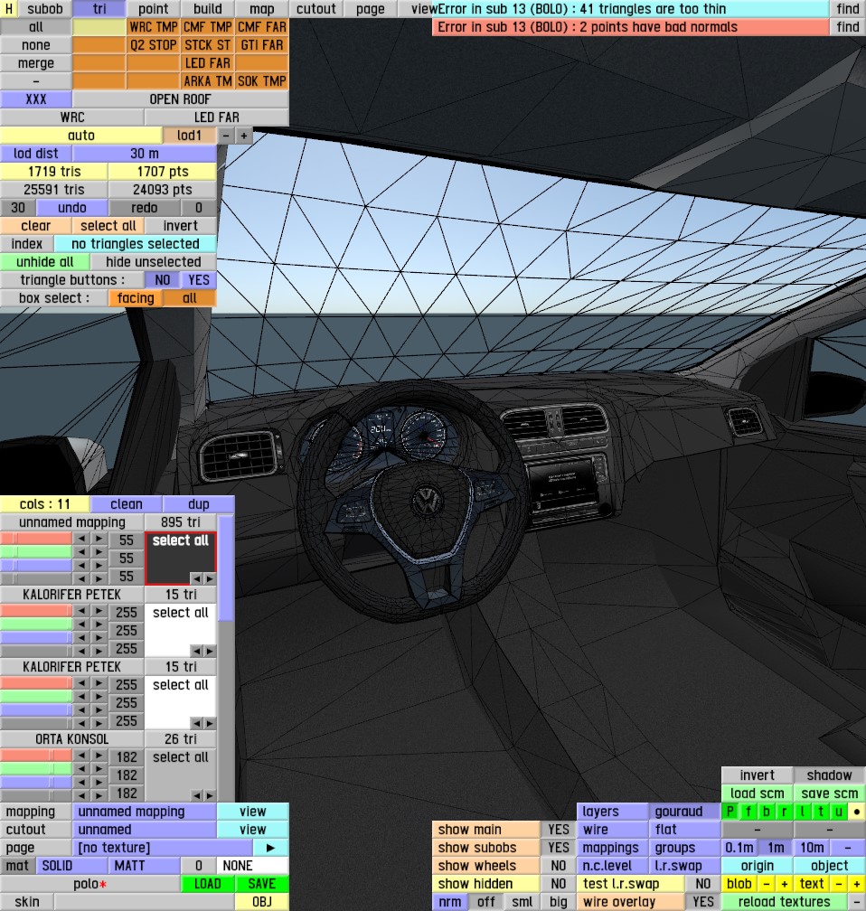This screenshot has height=911, width=866.
Task: Decrease green value of unnamed mapping colour
Action: (x=81, y=551)
